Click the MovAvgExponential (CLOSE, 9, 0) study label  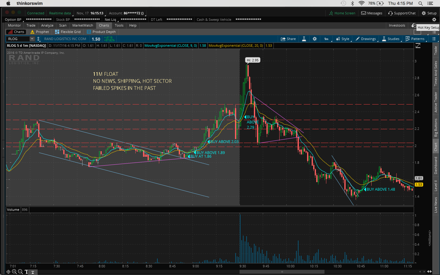point(171,46)
